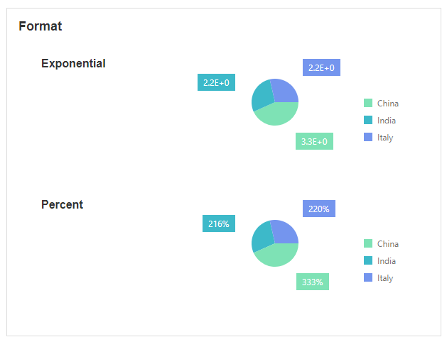Click the teal 2.2E+0 India data label
Image resolution: width=447 pixels, height=337 pixels.
(216, 83)
